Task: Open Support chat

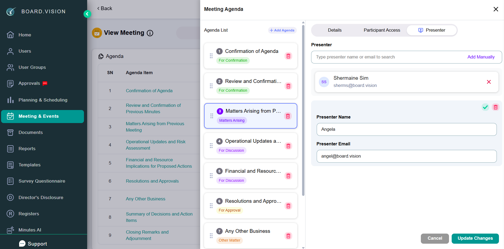Action: tap(33, 244)
